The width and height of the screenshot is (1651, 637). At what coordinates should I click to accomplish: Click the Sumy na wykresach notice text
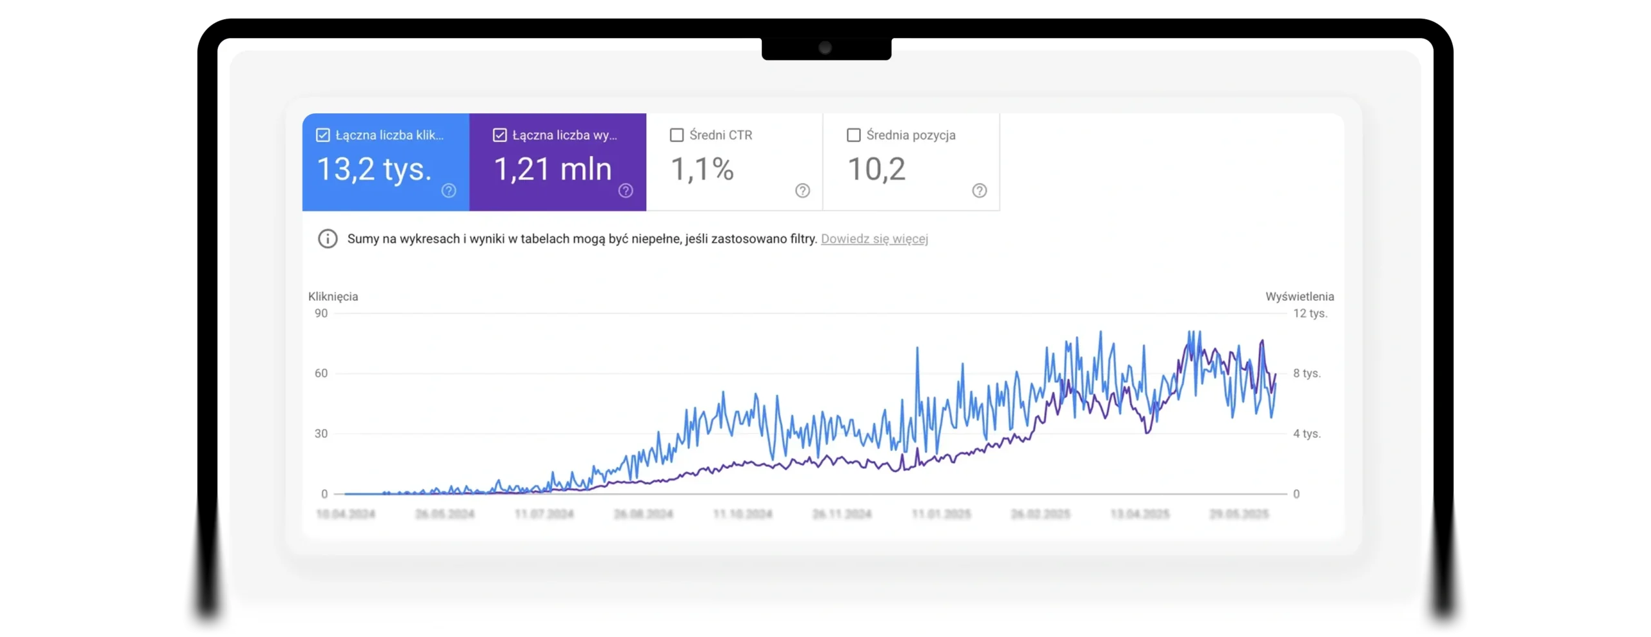[582, 239]
